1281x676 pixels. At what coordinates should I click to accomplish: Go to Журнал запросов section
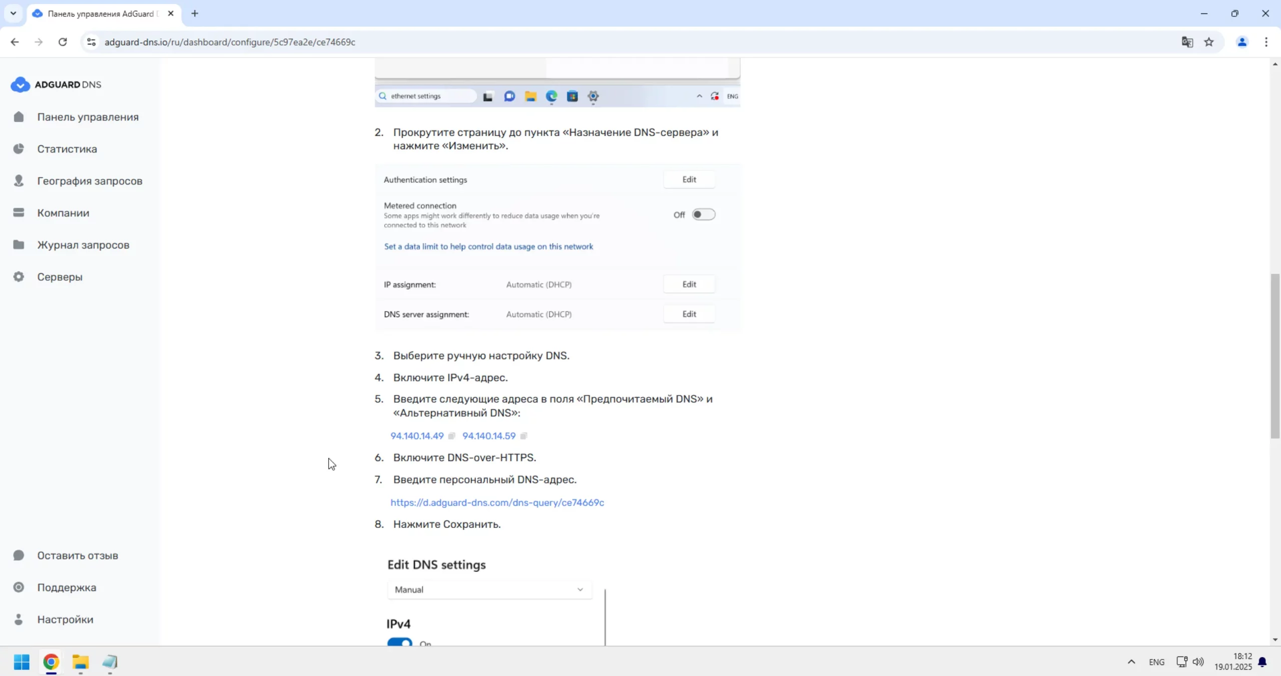pyautogui.click(x=83, y=245)
